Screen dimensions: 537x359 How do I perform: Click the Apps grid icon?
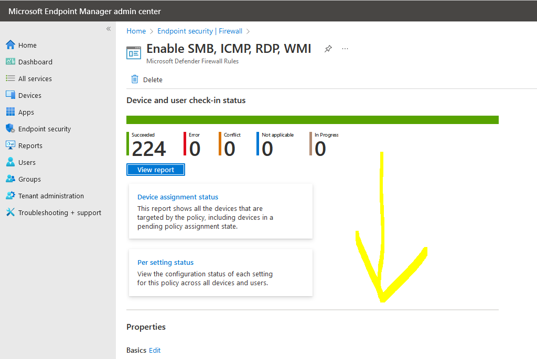tap(10, 112)
